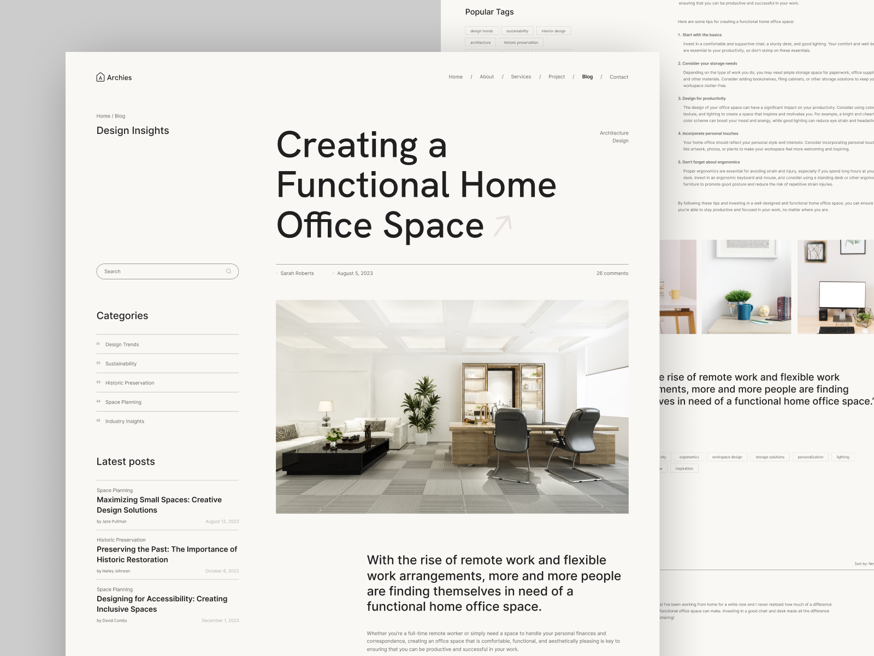This screenshot has height=656, width=874.
Task: Toggle the 'design trends' tag
Action: pos(481,31)
